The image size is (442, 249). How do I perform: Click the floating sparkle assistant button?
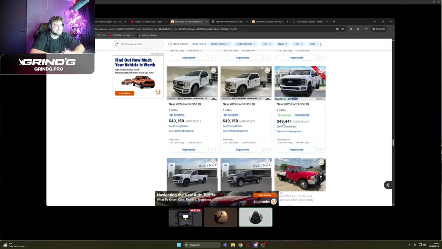(388, 185)
